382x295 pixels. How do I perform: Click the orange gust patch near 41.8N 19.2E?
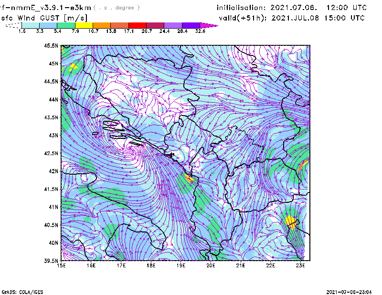point(189,179)
